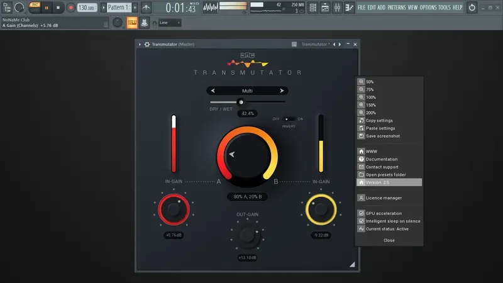The image size is (503, 283).
Task: Set zoom to 200%
Action: [x=389, y=113]
